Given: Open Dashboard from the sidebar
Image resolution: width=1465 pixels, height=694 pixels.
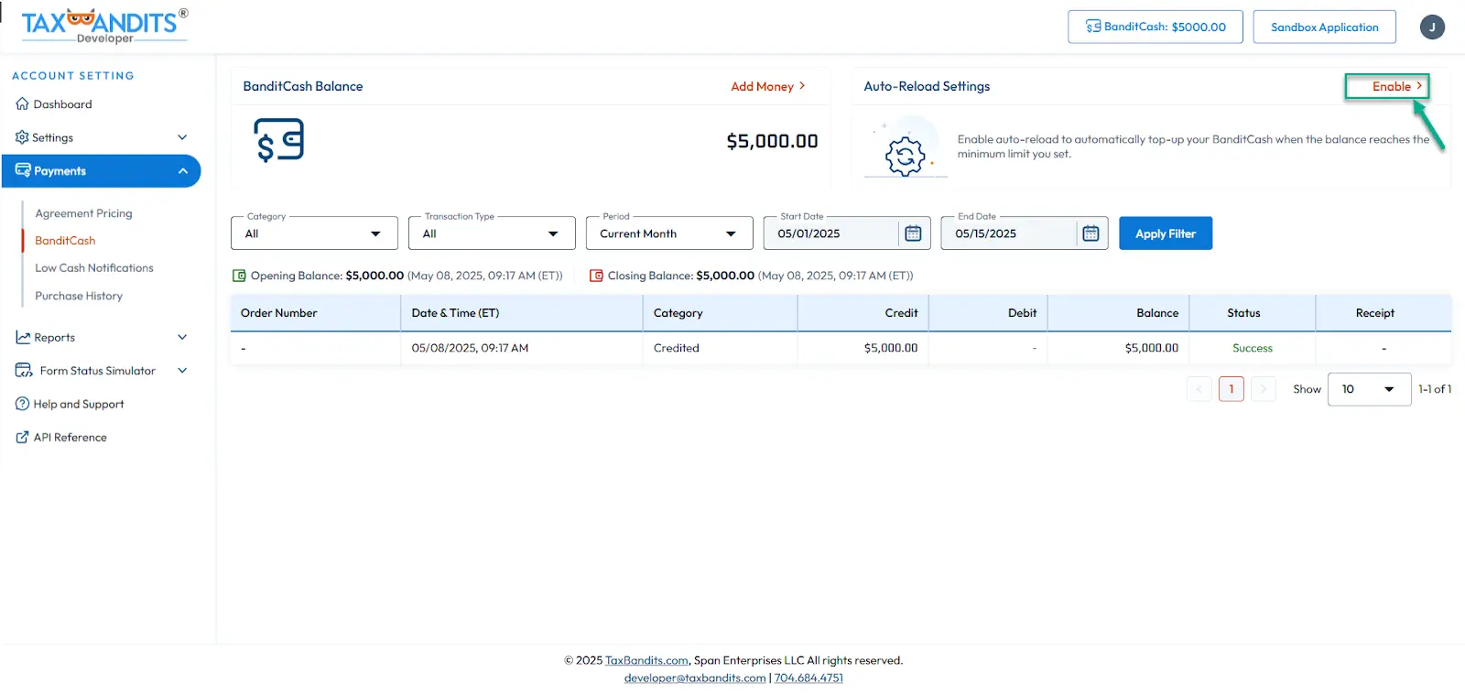Looking at the screenshot, I should pyautogui.click(x=62, y=104).
